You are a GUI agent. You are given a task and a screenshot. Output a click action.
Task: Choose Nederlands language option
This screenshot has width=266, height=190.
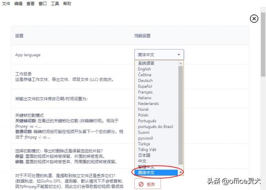point(156,104)
